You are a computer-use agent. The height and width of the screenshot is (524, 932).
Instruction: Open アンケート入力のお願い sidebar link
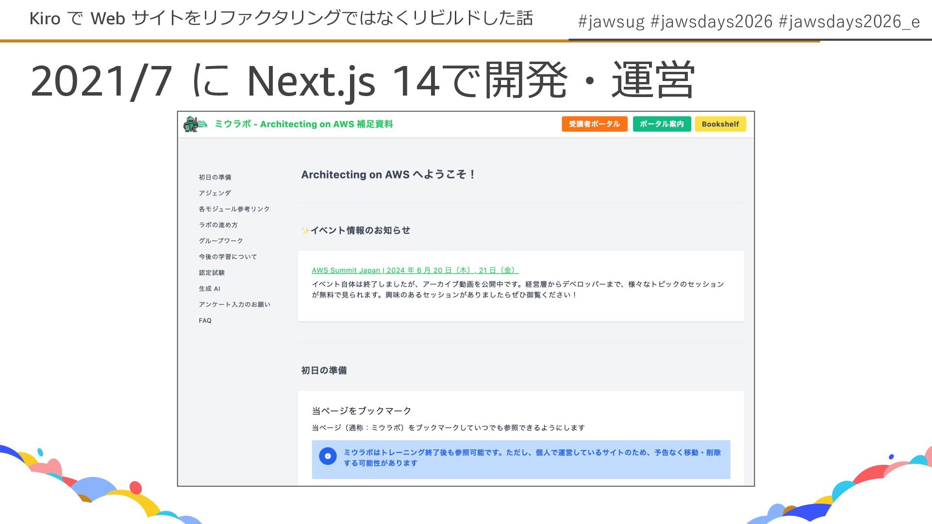pos(234,305)
